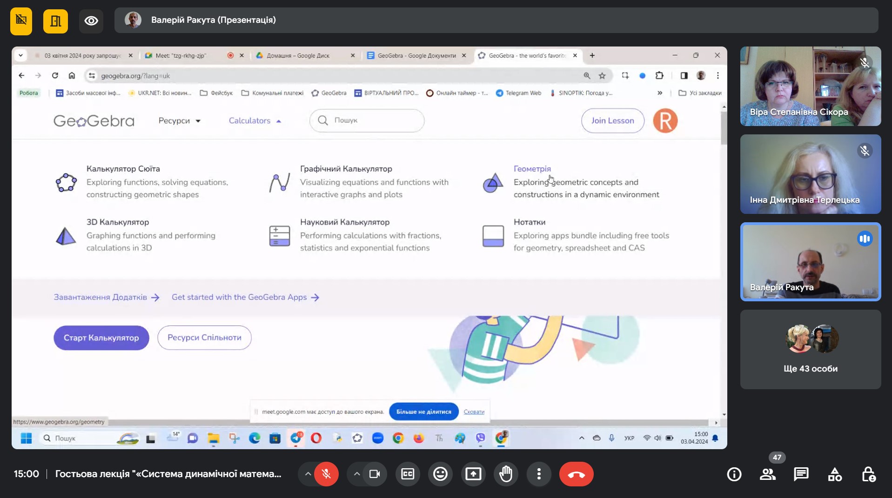This screenshot has height=498, width=892.
Task: Expand video settings arrow beside camera
Action: coord(356,474)
